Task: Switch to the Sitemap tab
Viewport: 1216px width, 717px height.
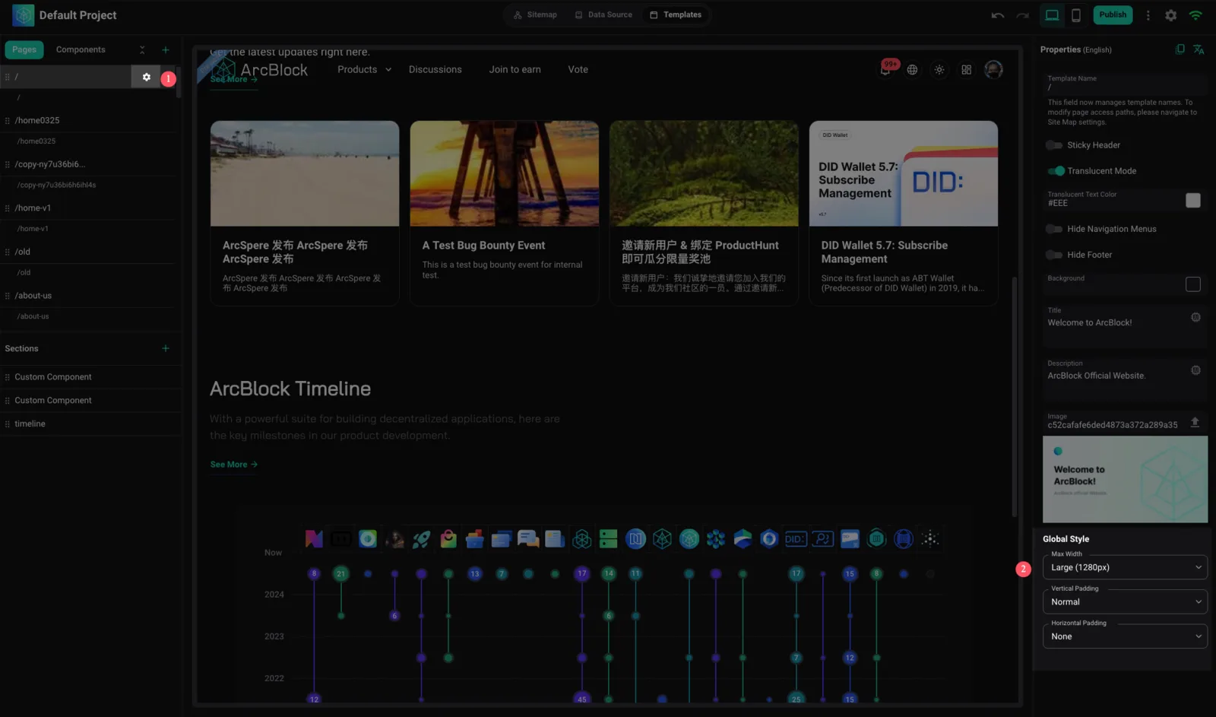Action: coord(535,15)
